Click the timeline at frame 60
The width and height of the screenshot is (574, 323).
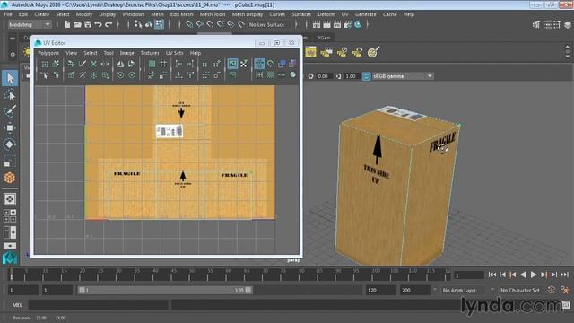[x=228, y=275]
